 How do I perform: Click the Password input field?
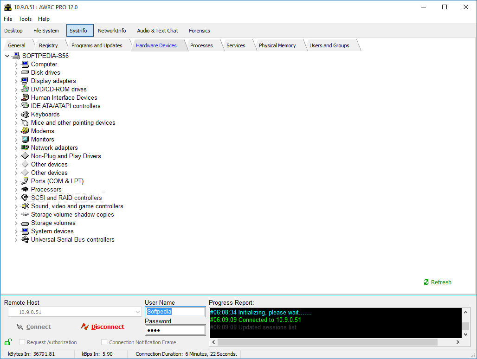tap(175, 330)
